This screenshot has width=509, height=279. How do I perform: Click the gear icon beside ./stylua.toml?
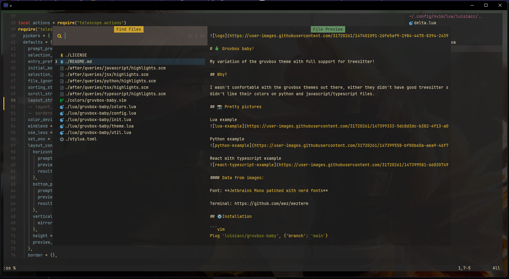click(x=62, y=139)
